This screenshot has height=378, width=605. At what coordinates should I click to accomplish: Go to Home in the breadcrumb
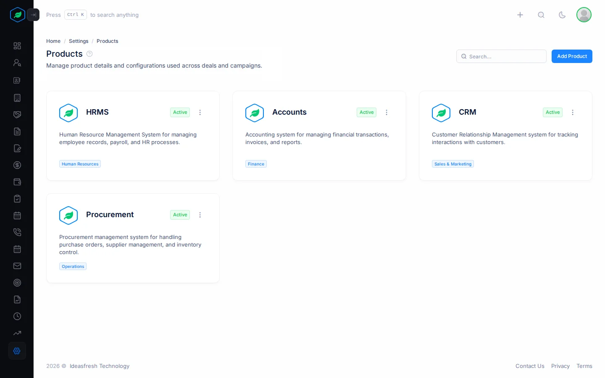click(53, 41)
